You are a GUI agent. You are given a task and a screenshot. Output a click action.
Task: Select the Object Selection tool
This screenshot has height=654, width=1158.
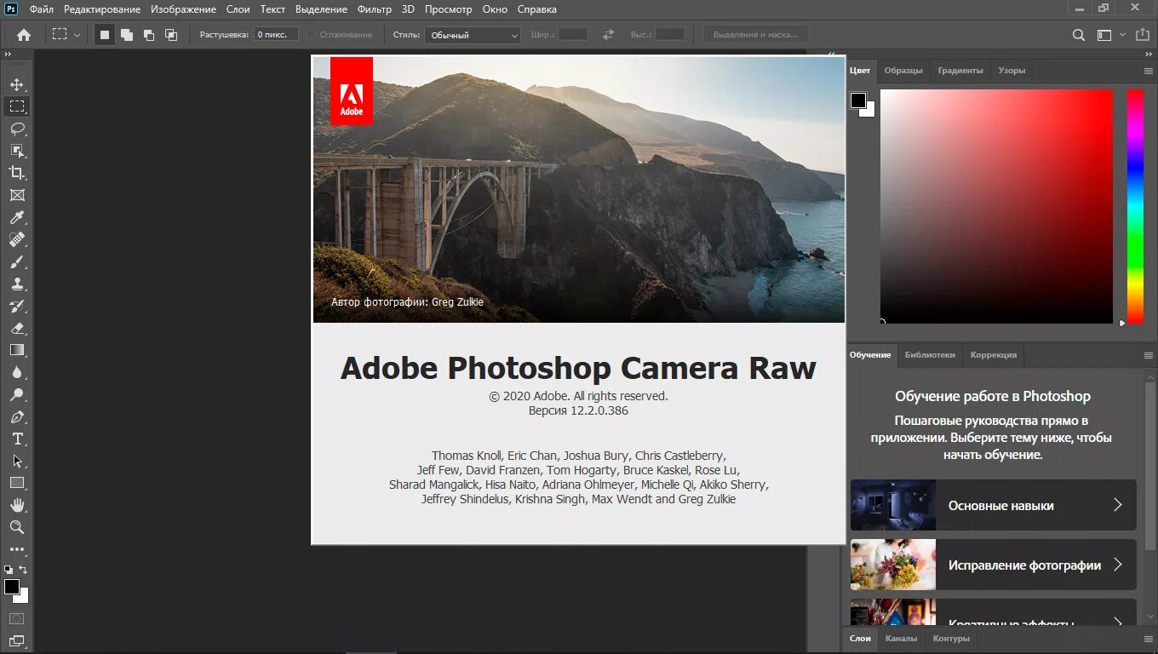coord(17,151)
